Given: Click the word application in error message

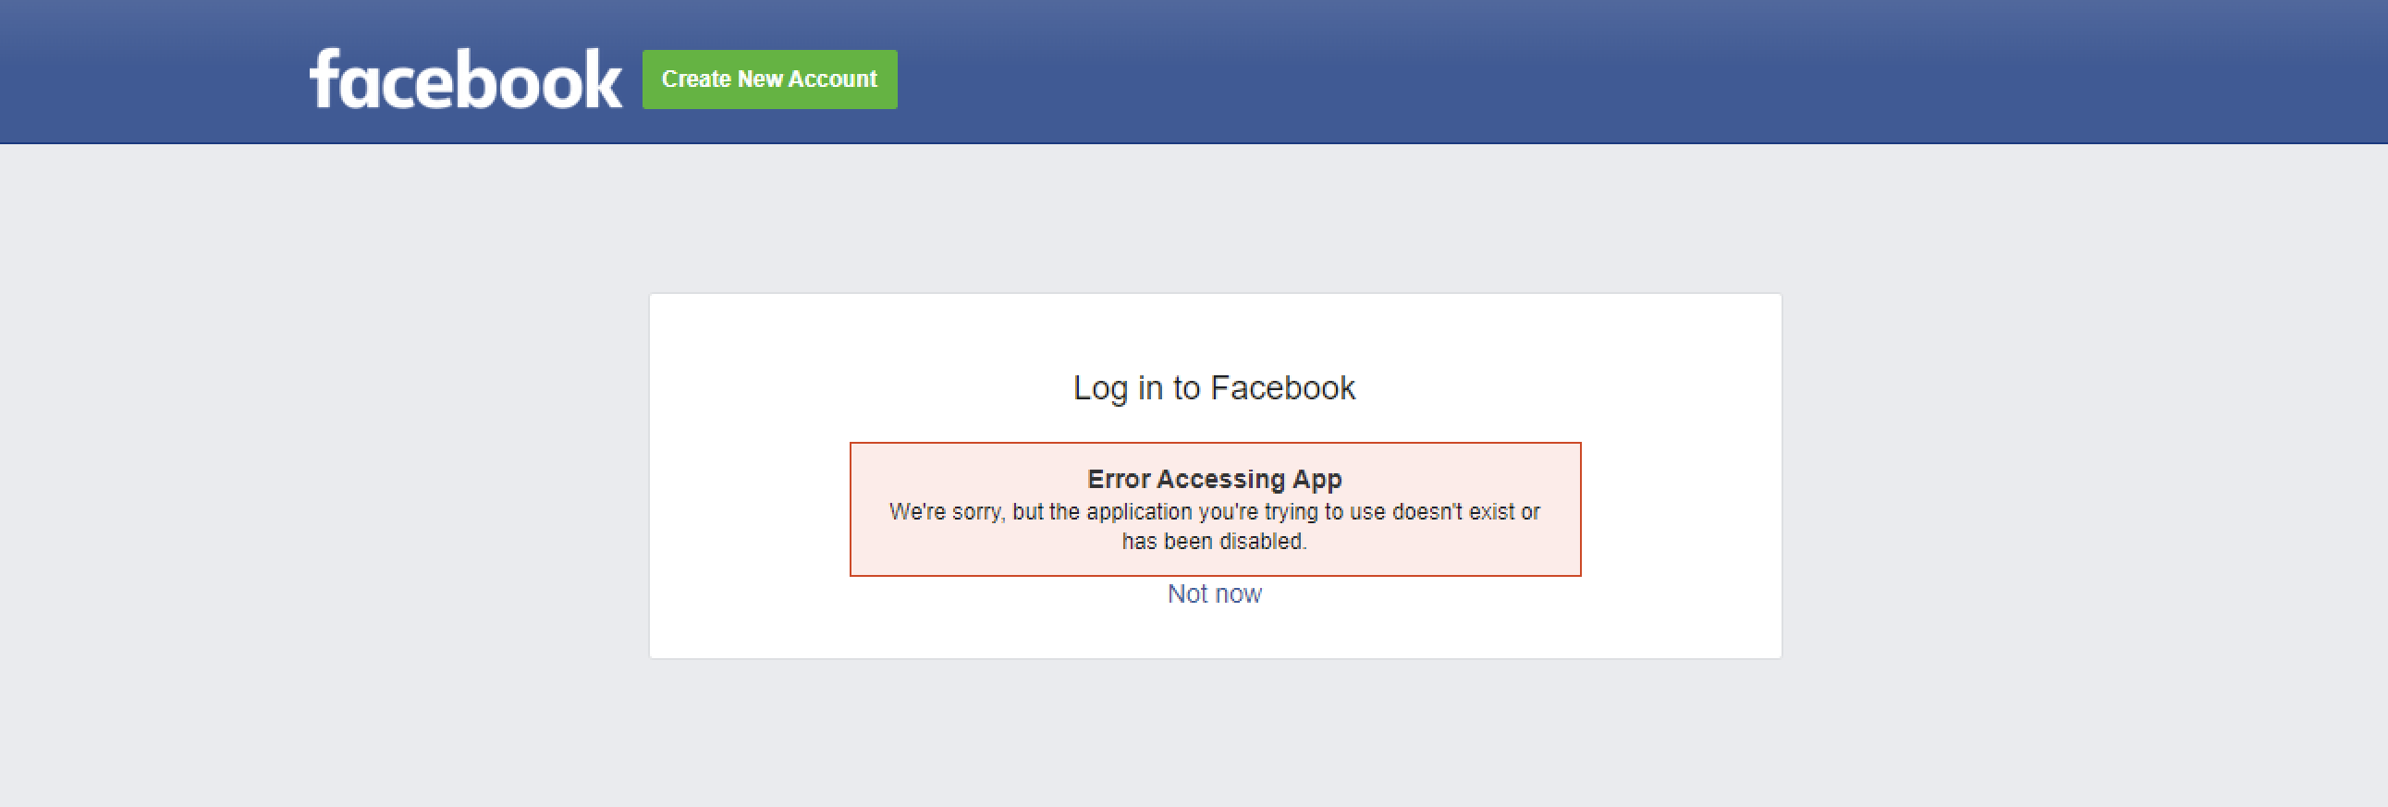Looking at the screenshot, I should tap(1139, 511).
